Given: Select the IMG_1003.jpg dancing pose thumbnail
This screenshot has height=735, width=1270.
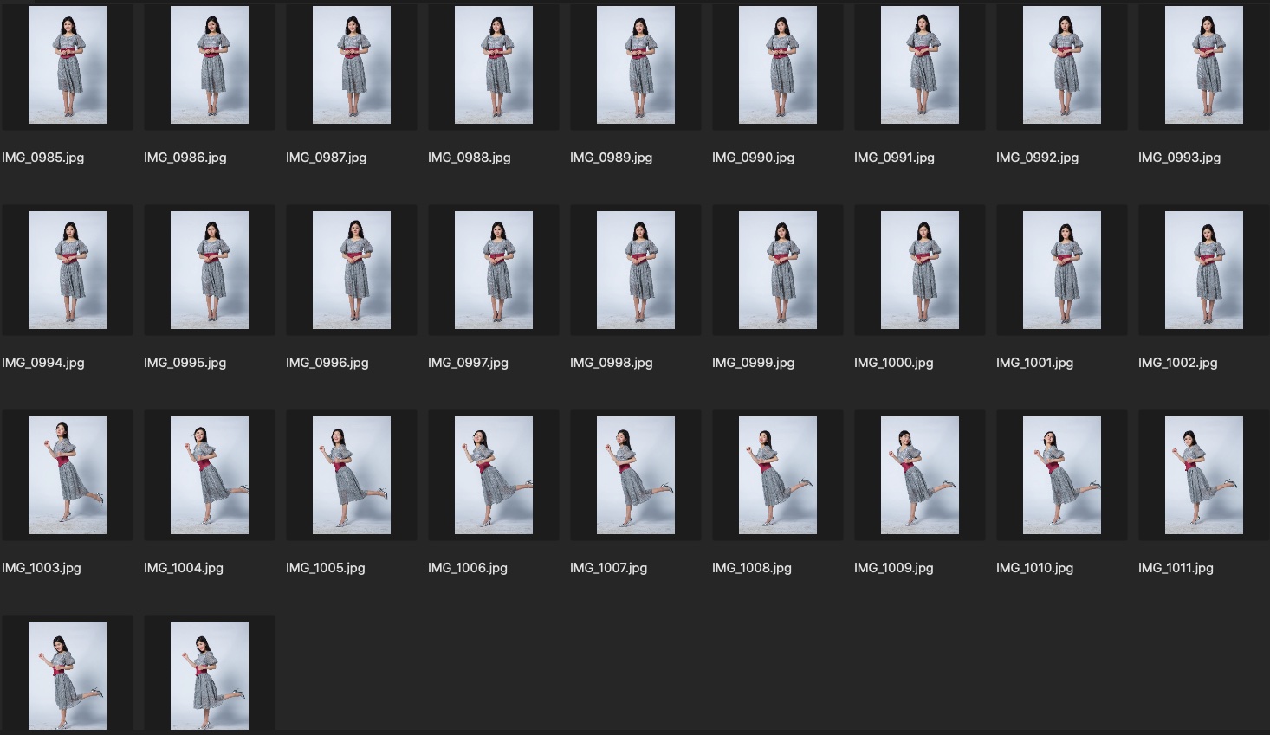Looking at the screenshot, I should point(68,475).
